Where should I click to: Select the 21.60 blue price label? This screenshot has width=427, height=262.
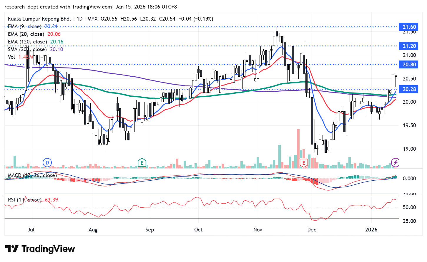[409, 27]
